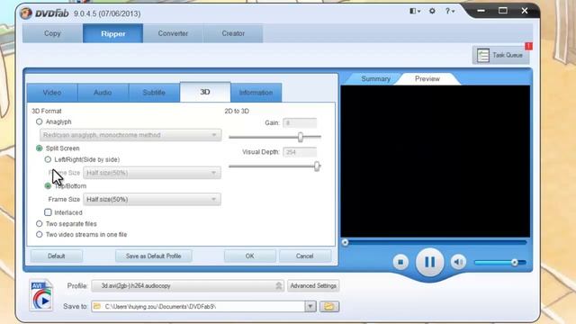Viewport: 576px width, 324px height.
Task: Select Split Screen format
Action: (x=40, y=148)
